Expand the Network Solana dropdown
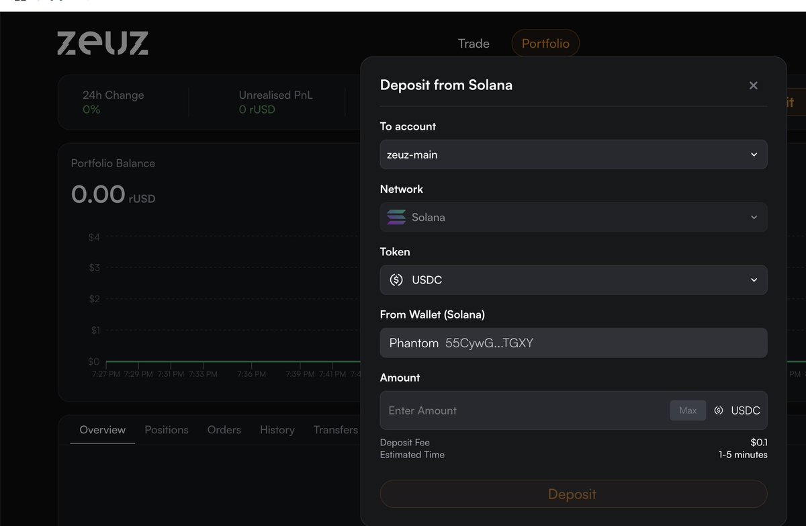The height and width of the screenshot is (526, 806). tap(574, 217)
